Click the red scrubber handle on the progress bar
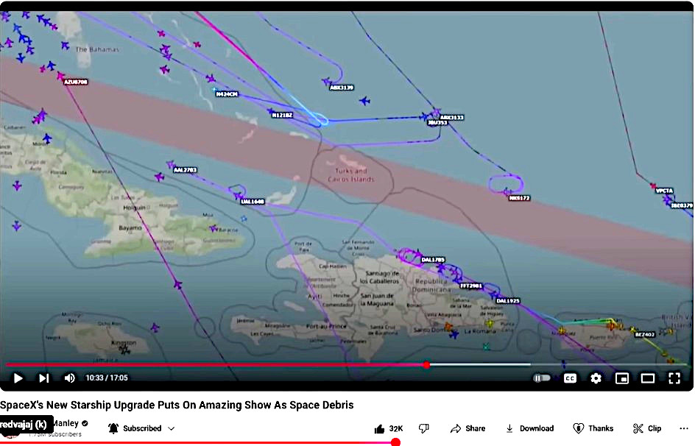The width and height of the screenshot is (695, 446). tap(426, 365)
